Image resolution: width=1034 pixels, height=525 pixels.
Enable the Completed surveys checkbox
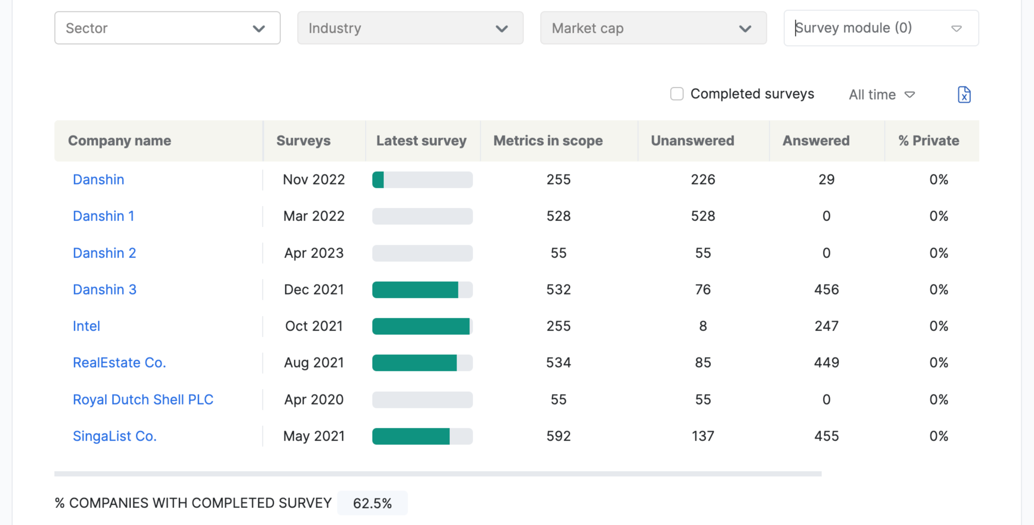click(x=676, y=94)
